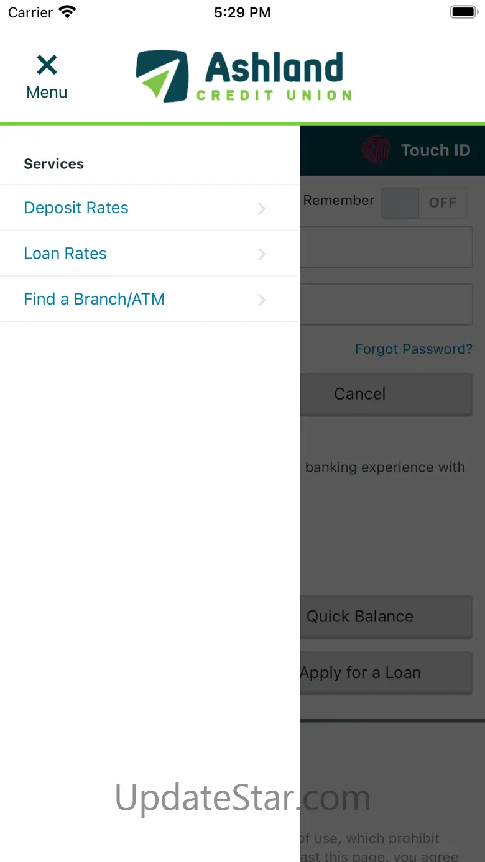
Task: Click the Services section header
Action: (53, 164)
